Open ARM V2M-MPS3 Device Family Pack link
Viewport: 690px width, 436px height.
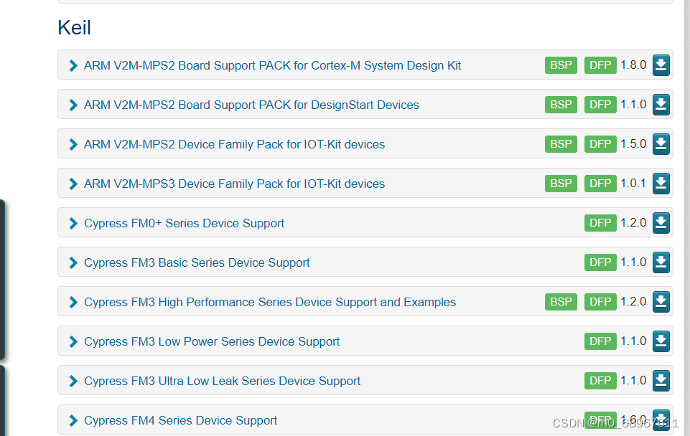point(234,184)
